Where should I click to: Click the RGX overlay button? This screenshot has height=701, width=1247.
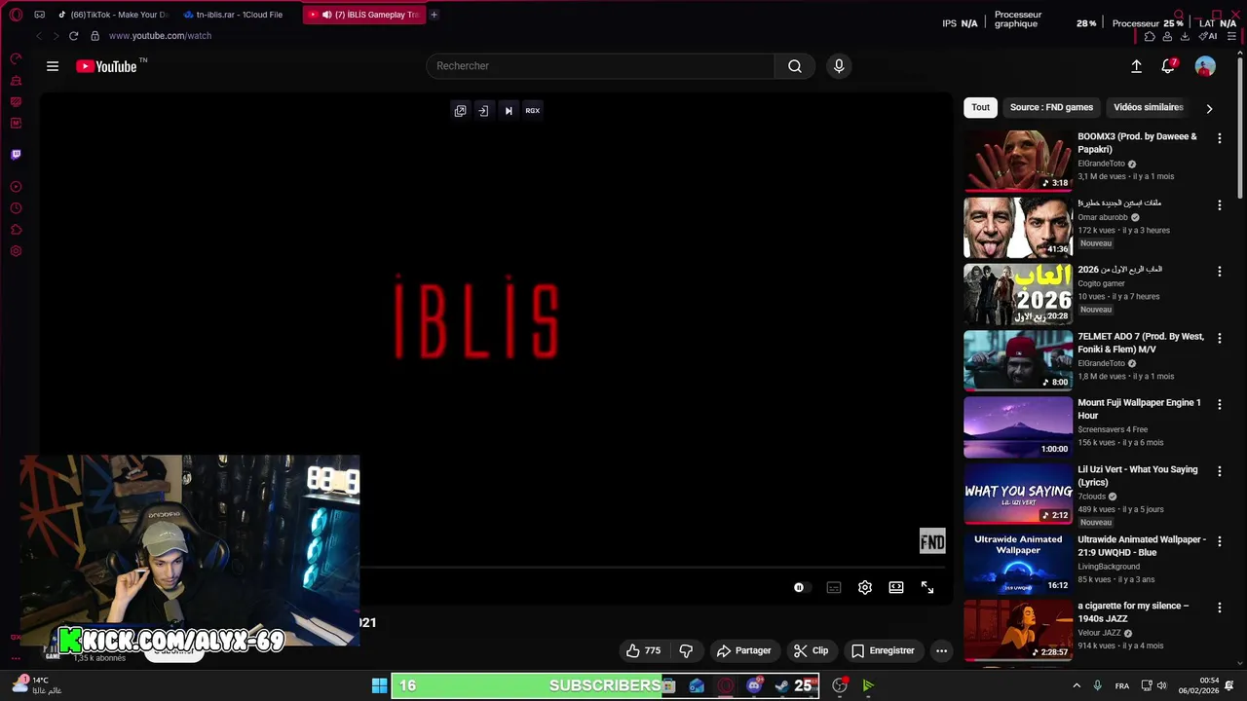[x=533, y=111]
